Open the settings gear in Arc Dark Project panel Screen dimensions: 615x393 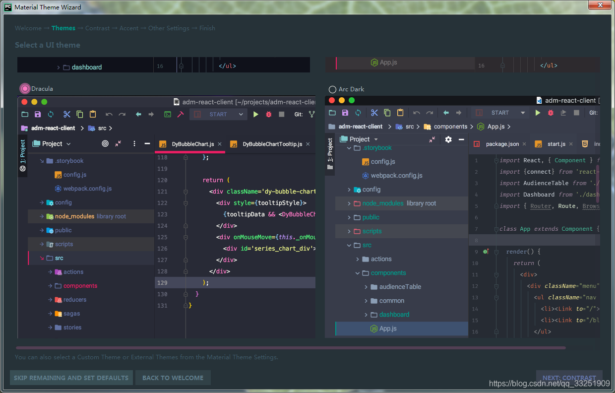pos(448,139)
